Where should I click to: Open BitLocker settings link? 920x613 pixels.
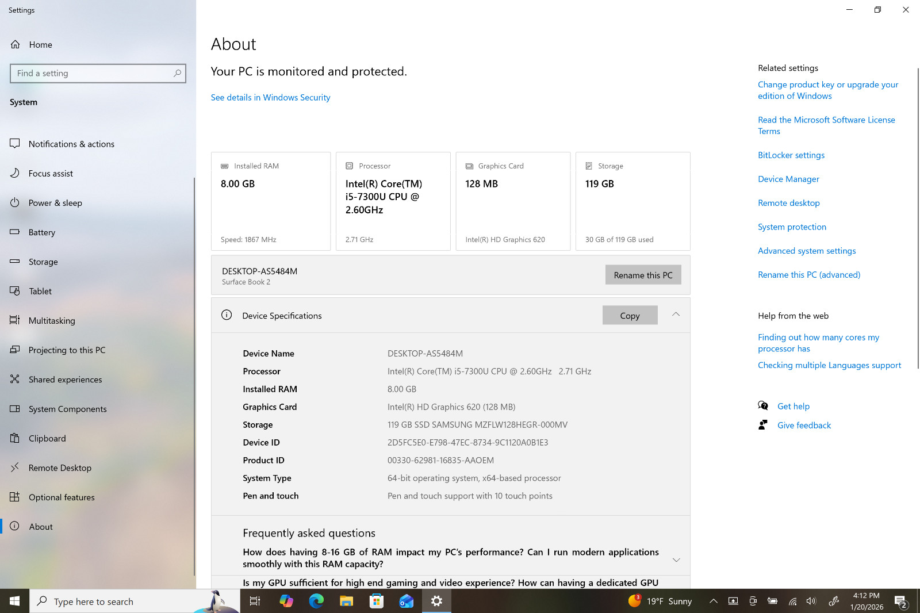point(791,155)
